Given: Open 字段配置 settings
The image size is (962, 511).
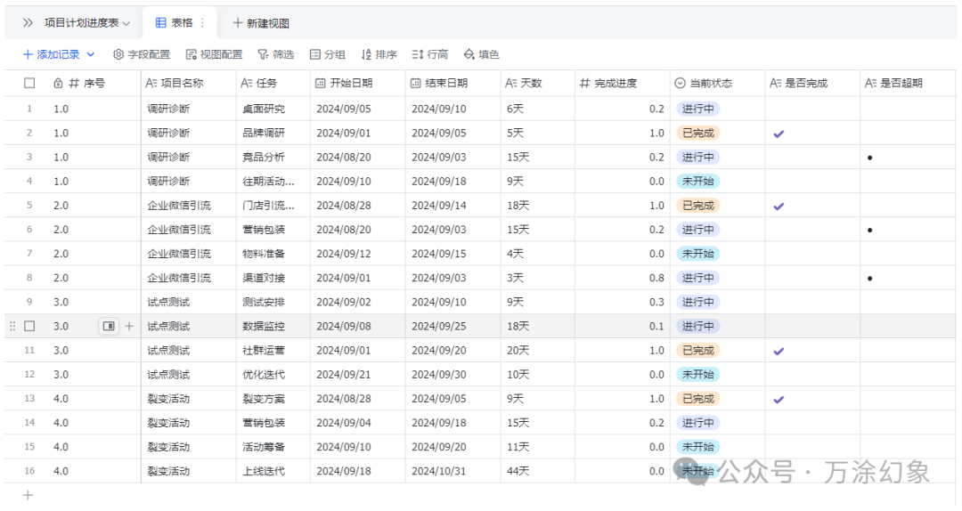Looking at the screenshot, I should [141, 54].
